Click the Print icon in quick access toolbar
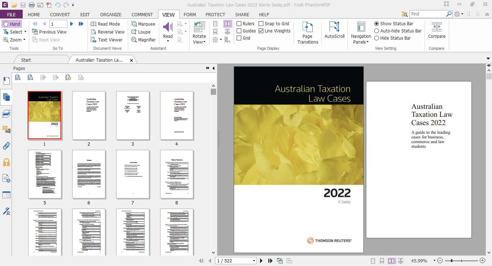Image resolution: width=492 pixels, height=266 pixels. [31, 5]
